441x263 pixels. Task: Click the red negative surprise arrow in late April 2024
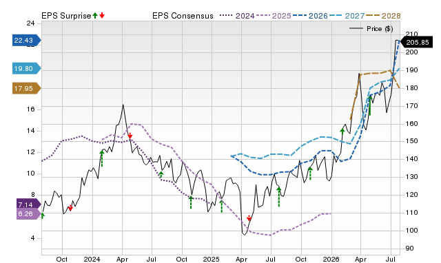(130, 136)
